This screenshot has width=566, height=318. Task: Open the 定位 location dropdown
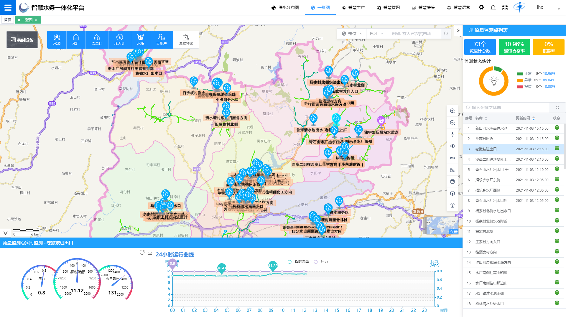pyautogui.click(x=352, y=34)
